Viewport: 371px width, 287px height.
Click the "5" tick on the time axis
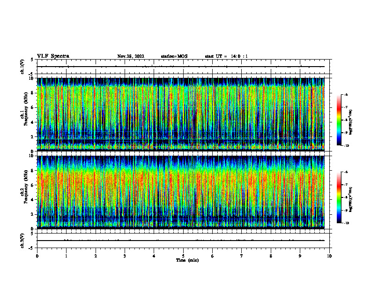[x=183, y=256]
